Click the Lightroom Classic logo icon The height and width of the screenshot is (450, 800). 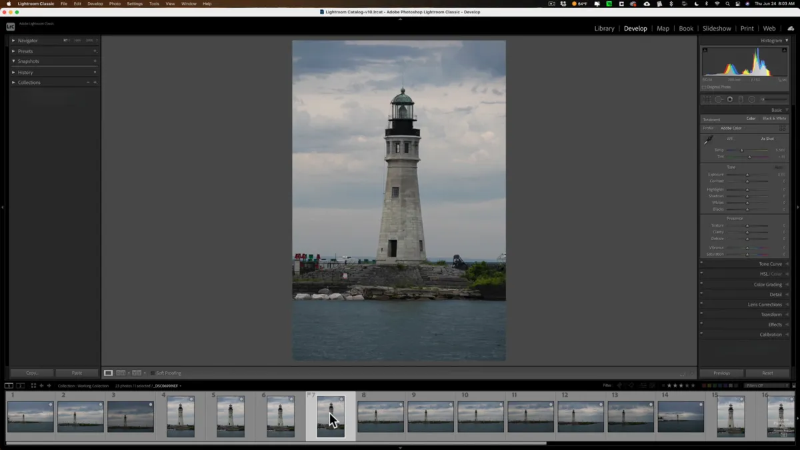pyautogui.click(x=9, y=27)
